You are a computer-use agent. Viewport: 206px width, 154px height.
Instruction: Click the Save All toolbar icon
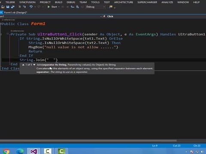pos(13,7)
